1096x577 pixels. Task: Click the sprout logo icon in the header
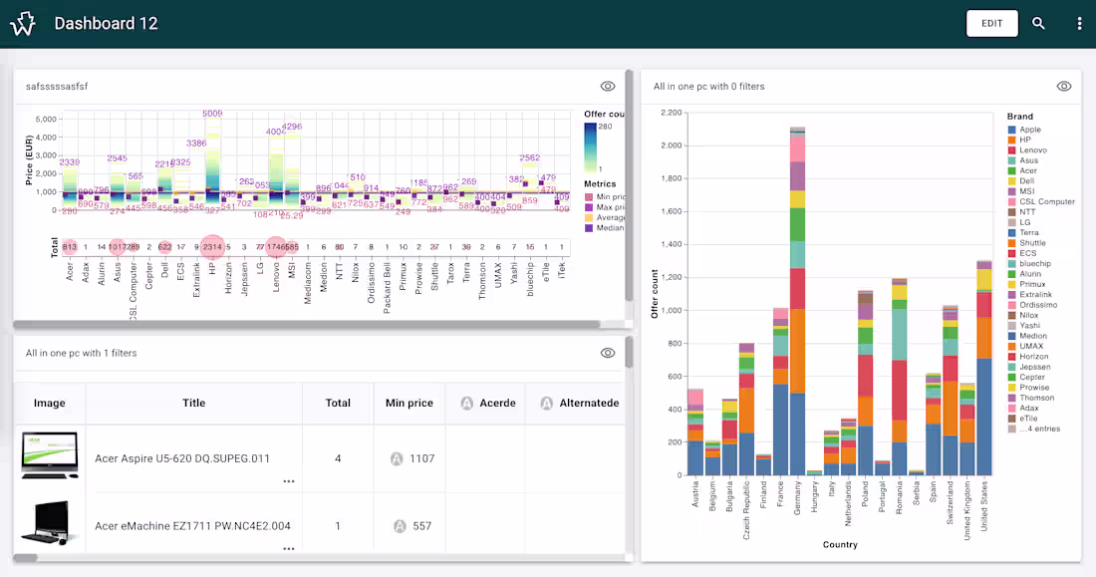(22, 22)
